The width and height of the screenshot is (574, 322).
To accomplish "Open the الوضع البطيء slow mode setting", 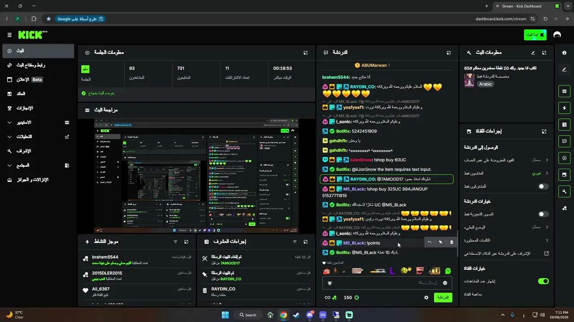I will coord(506,227).
